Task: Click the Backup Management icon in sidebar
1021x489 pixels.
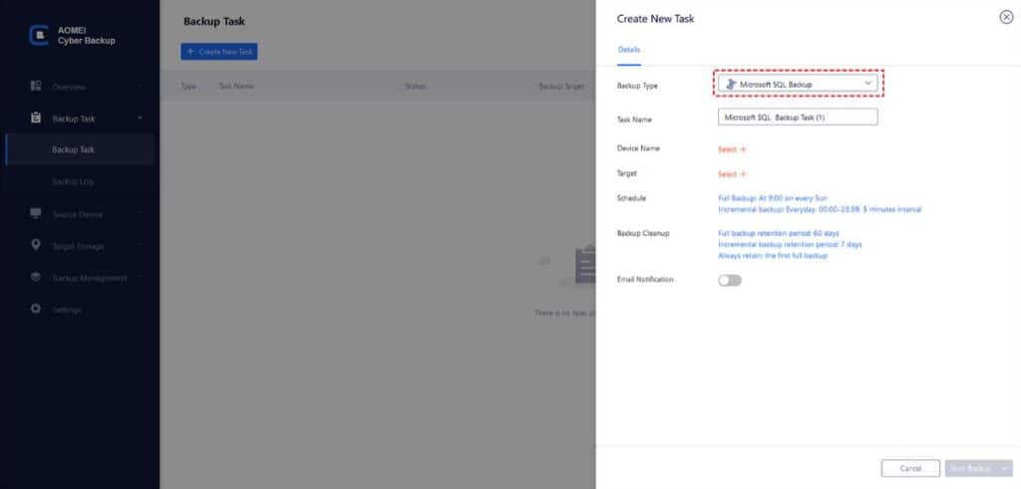Action: pos(36,277)
